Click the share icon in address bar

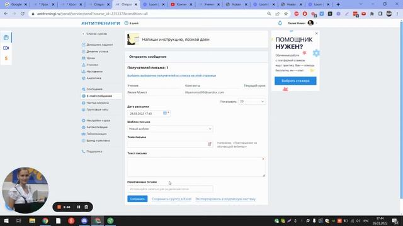point(277,14)
